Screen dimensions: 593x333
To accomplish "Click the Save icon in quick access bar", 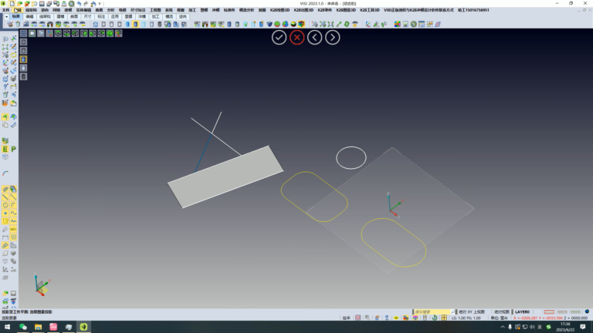I will [x=42, y=3].
